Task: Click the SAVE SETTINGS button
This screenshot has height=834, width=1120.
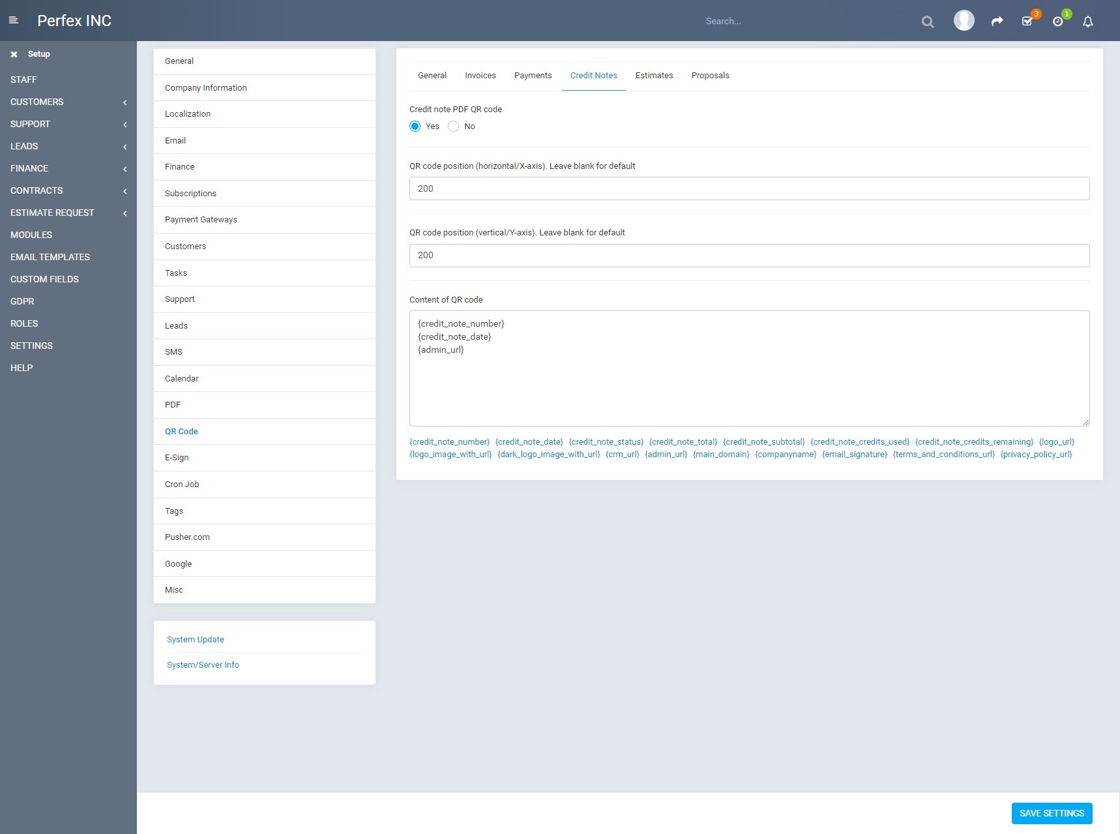Action: click(1052, 813)
